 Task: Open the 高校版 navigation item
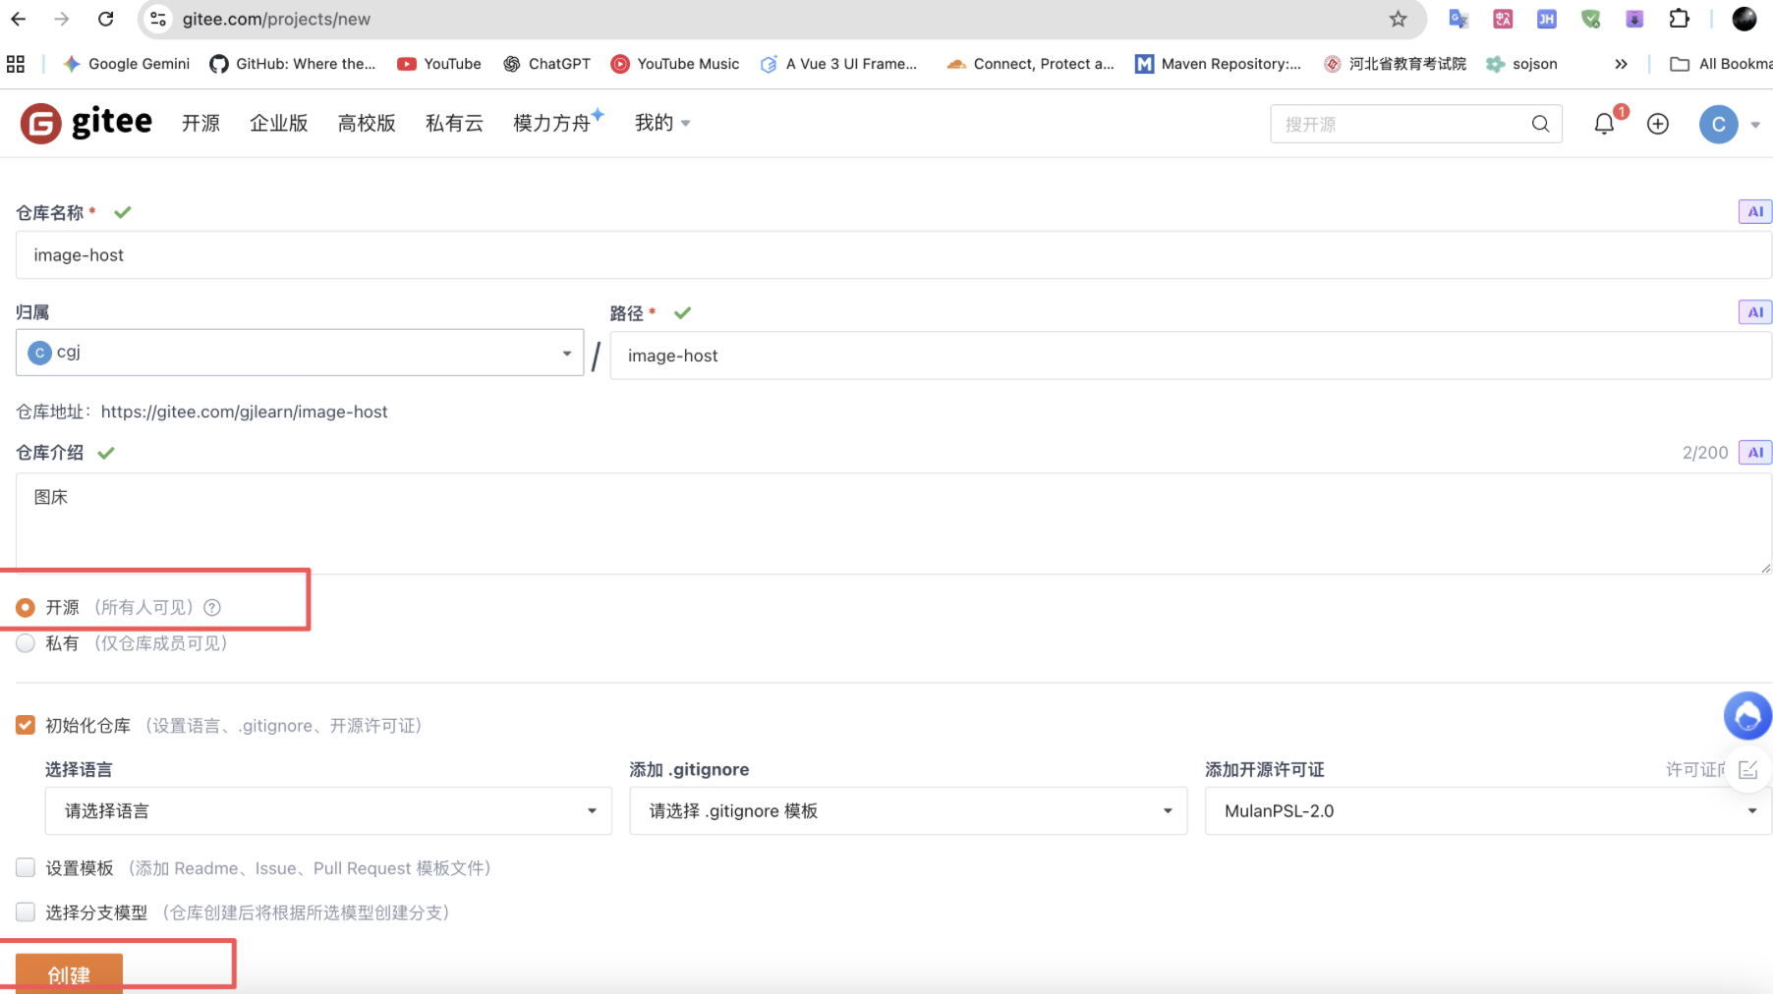pyautogui.click(x=367, y=123)
